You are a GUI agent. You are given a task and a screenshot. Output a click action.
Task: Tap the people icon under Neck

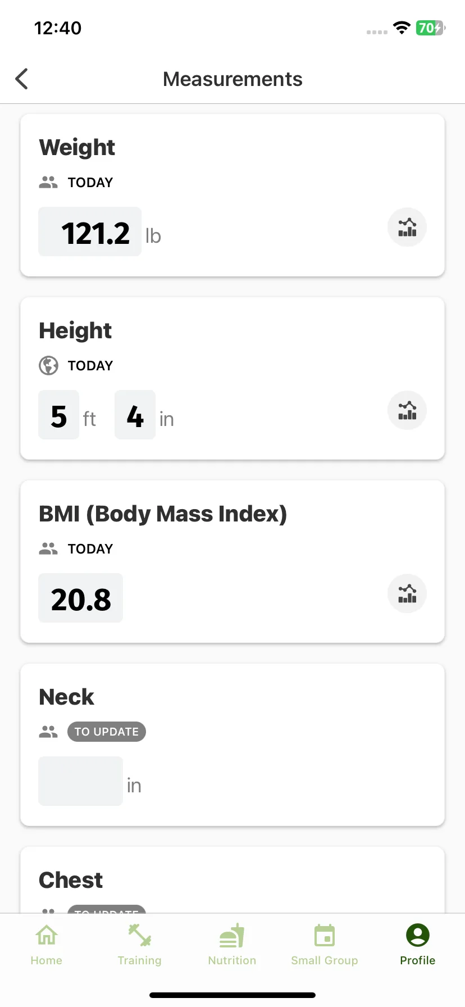48,732
